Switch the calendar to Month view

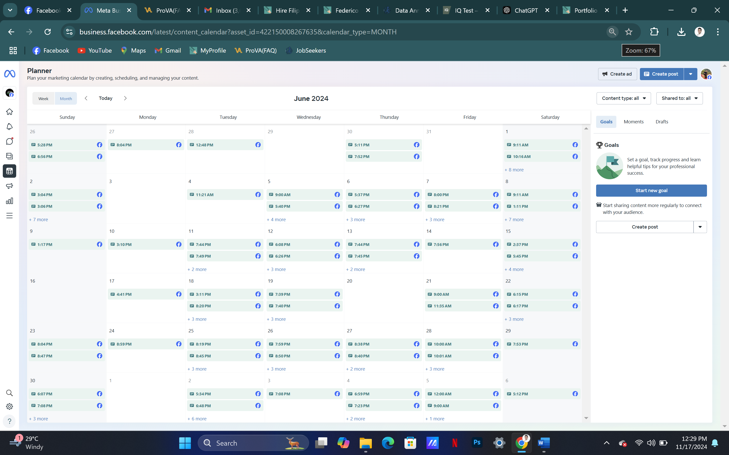(66, 98)
